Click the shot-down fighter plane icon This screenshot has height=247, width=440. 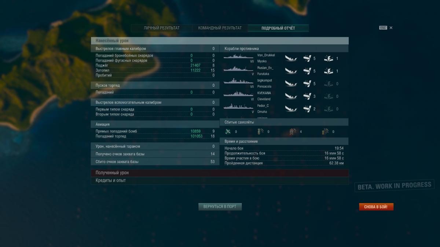[x=228, y=132]
